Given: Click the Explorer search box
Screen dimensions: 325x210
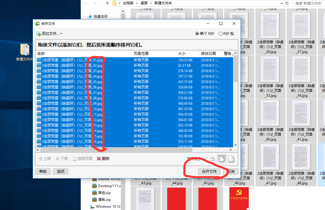Looking at the screenshot, I should click(309, 3).
